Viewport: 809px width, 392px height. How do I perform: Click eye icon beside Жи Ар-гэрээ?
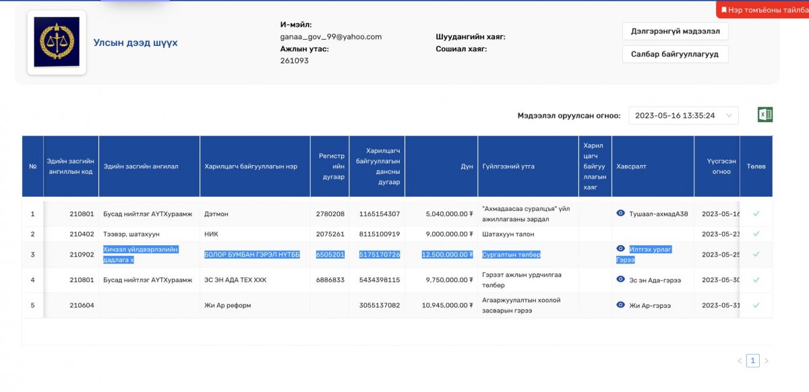point(621,305)
